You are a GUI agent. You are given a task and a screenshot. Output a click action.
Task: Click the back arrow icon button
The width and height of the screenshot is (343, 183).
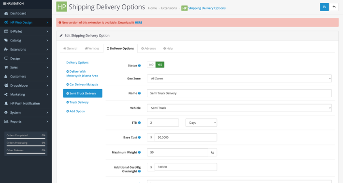(334, 7)
